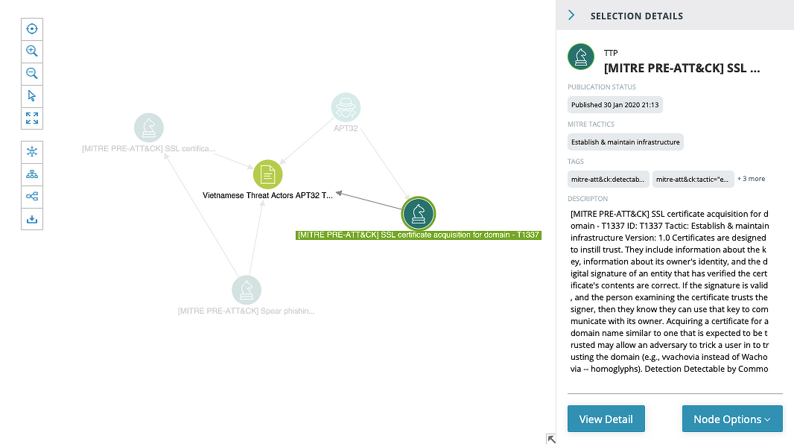This screenshot has width=794, height=444.
Task: Click the TTP knight icon in Selection Details
Action: click(581, 57)
